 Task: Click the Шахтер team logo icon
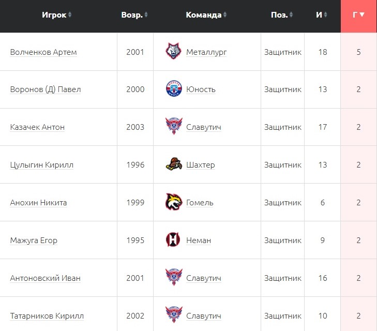click(x=174, y=165)
